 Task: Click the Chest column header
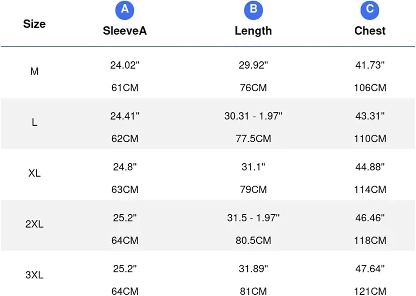(x=370, y=31)
